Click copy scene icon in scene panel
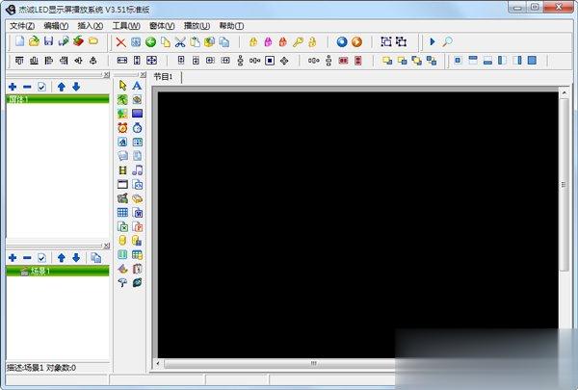This screenshot has height=390, width=578. coord(95,258)
